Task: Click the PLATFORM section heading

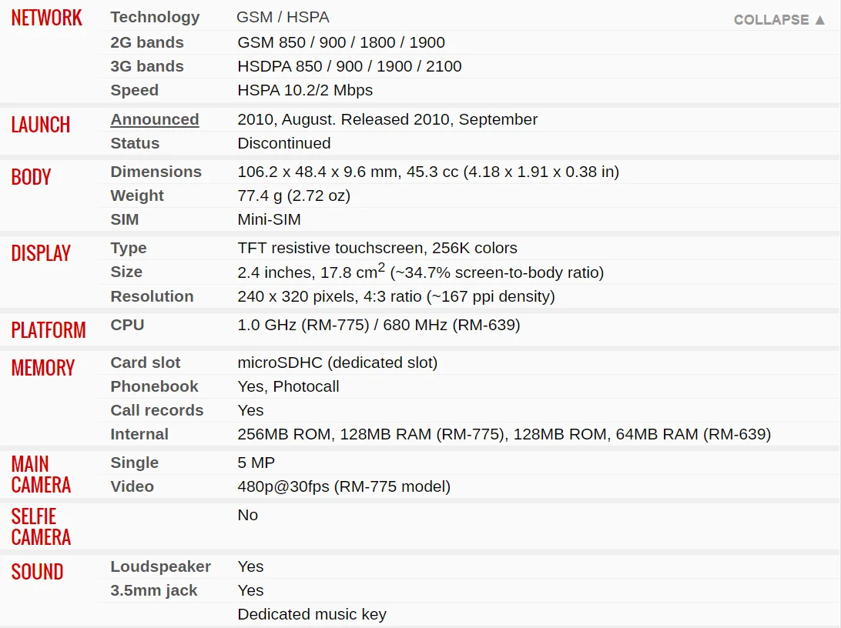Action: tap(49, 330)
